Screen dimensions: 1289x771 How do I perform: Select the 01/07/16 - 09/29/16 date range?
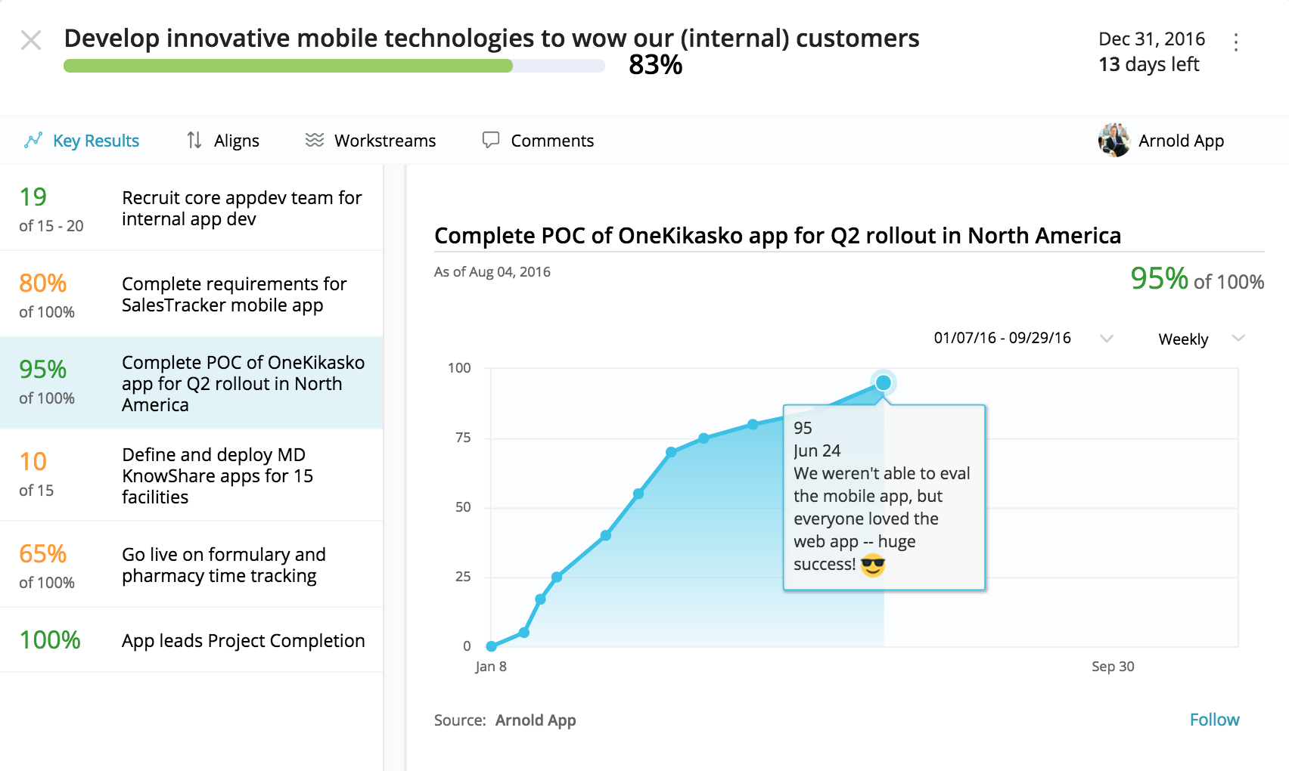pos(1002,339)
